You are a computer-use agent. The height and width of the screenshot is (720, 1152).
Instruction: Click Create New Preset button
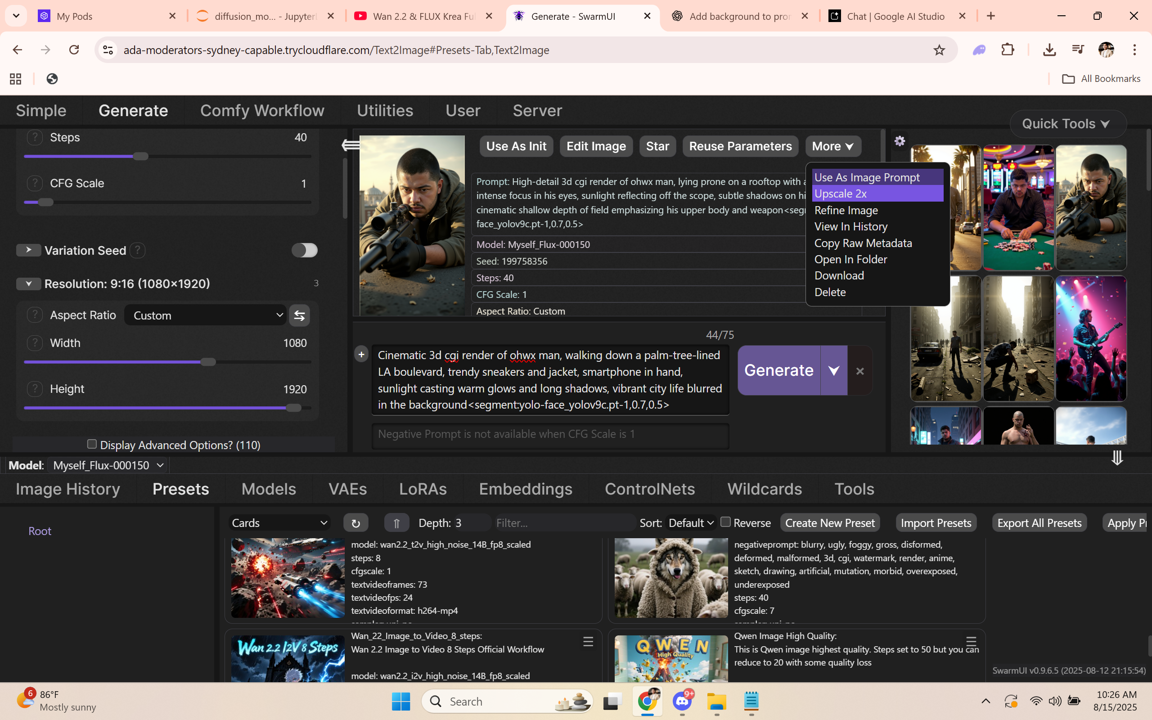click(x=830, y=523)
